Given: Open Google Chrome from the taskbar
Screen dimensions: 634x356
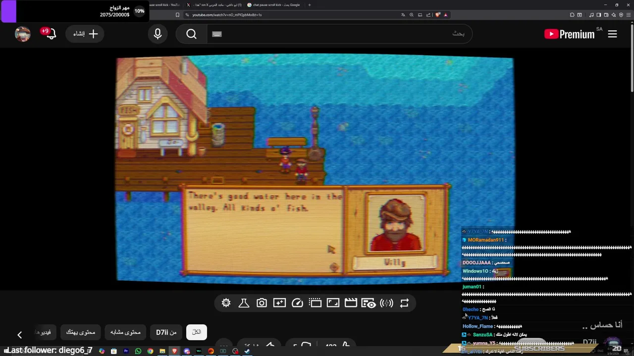Looking at the screenshot, I should pos(150,351).
